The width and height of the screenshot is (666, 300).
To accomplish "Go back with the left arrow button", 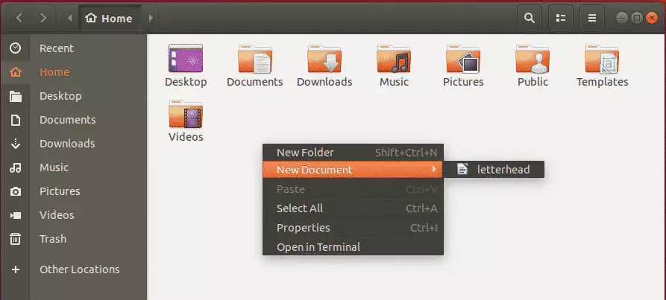I will tap(19, 18).
